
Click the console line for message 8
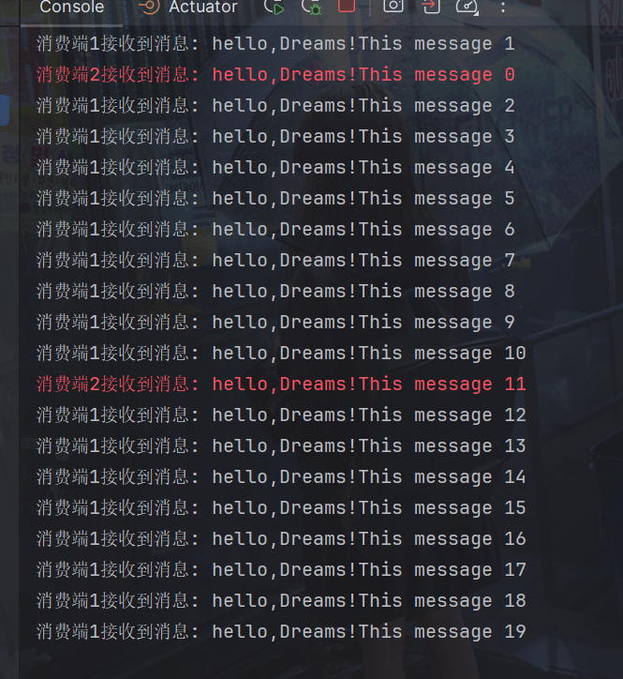(x=275, y=292)
